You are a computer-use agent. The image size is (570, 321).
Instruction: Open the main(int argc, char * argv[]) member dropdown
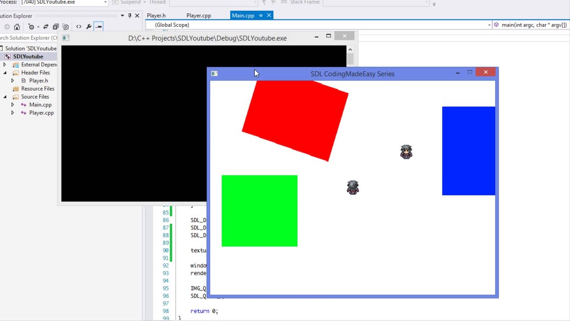[x=531, y=25]
